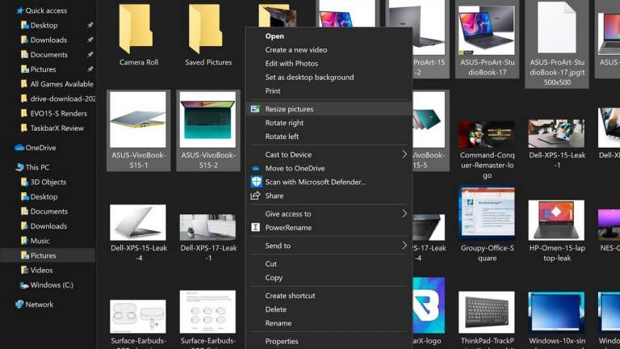620x349 pixels.
Task: Select ASUS-VivoBook-S15-2 thumbnail
Action: coord(207,120)
